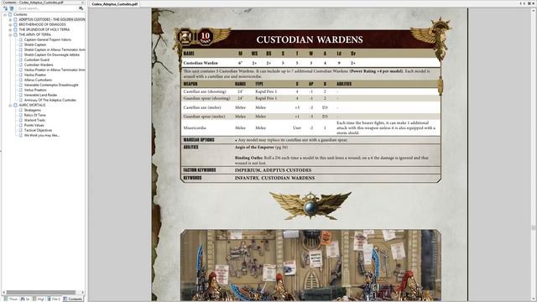Open THE SPLENDOUR OF HOLY TERRA bookmark
Image resolution: width=537 pixels, height=302 pixels.
pos(44,30)
